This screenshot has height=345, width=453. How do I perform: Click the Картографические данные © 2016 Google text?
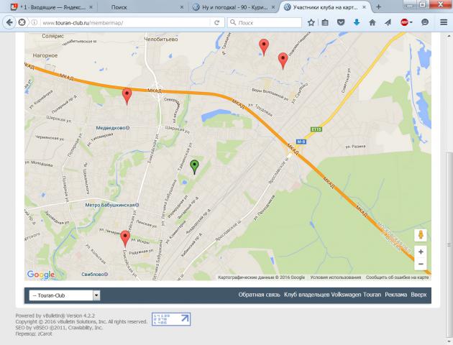click(x=261, y=277)
